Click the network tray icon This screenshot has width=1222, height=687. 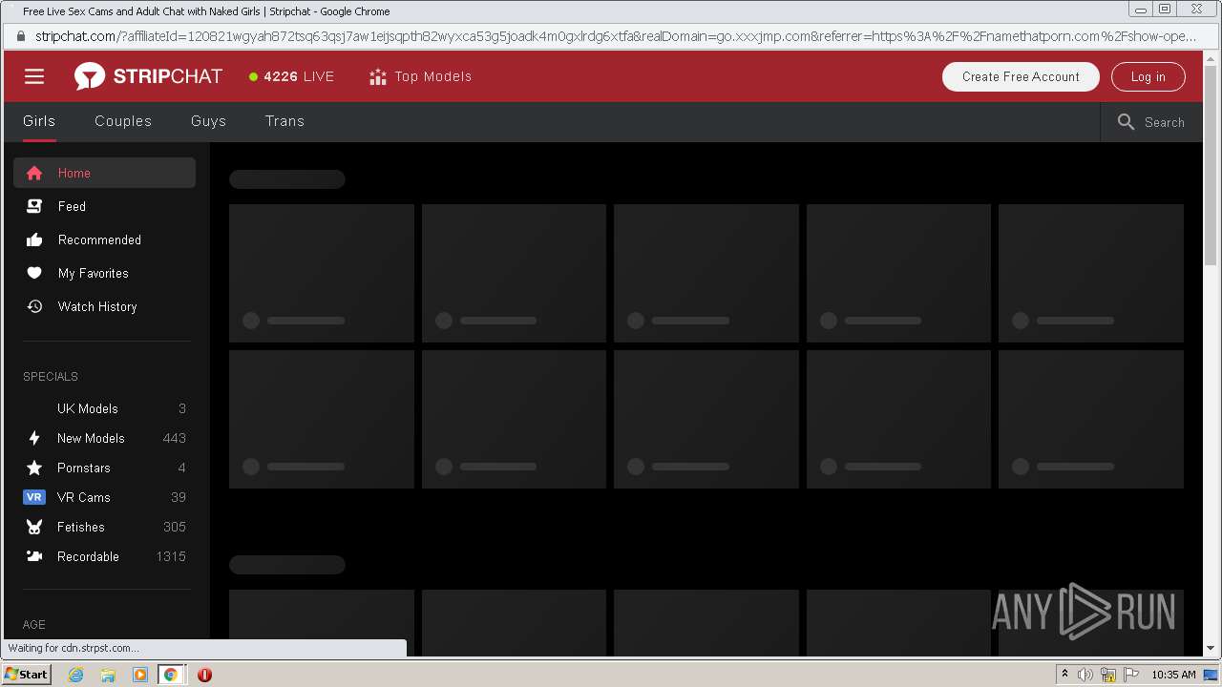point(1107,675)
